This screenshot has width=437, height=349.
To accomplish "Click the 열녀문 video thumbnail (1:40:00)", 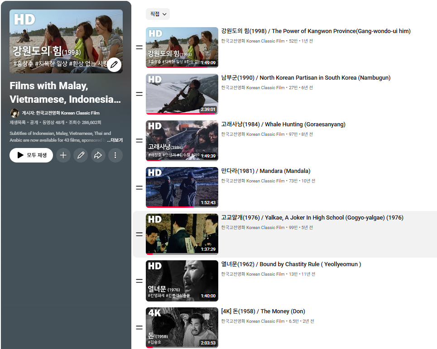I will point(182,281).
